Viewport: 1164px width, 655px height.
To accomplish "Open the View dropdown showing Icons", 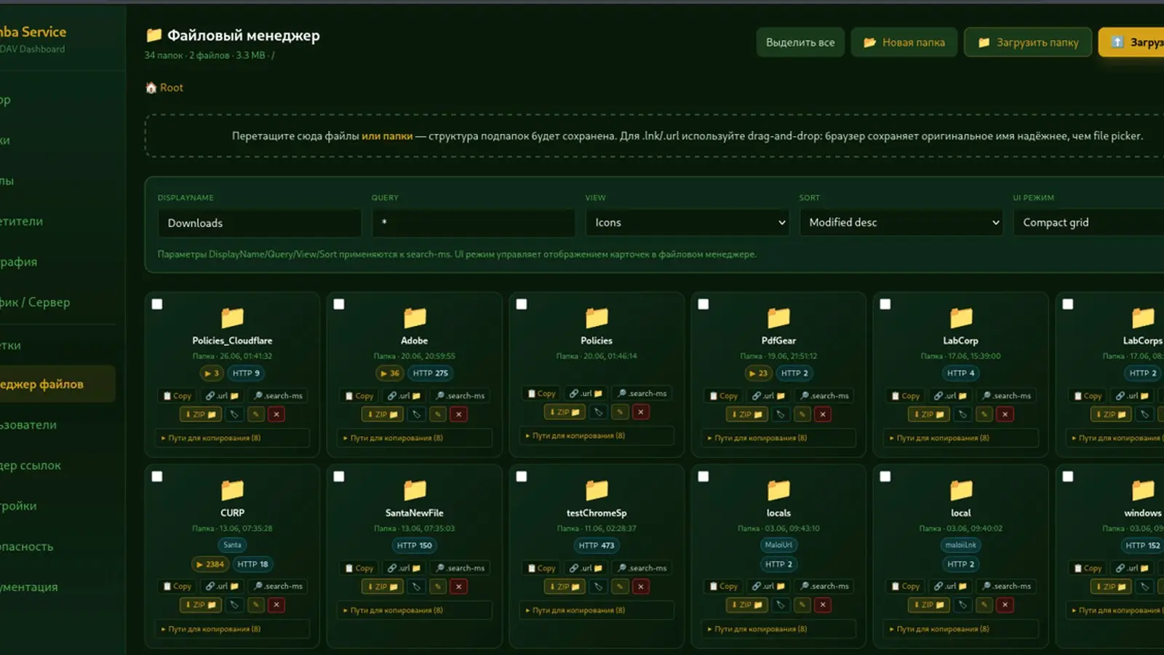I will [x=687, y=223].
